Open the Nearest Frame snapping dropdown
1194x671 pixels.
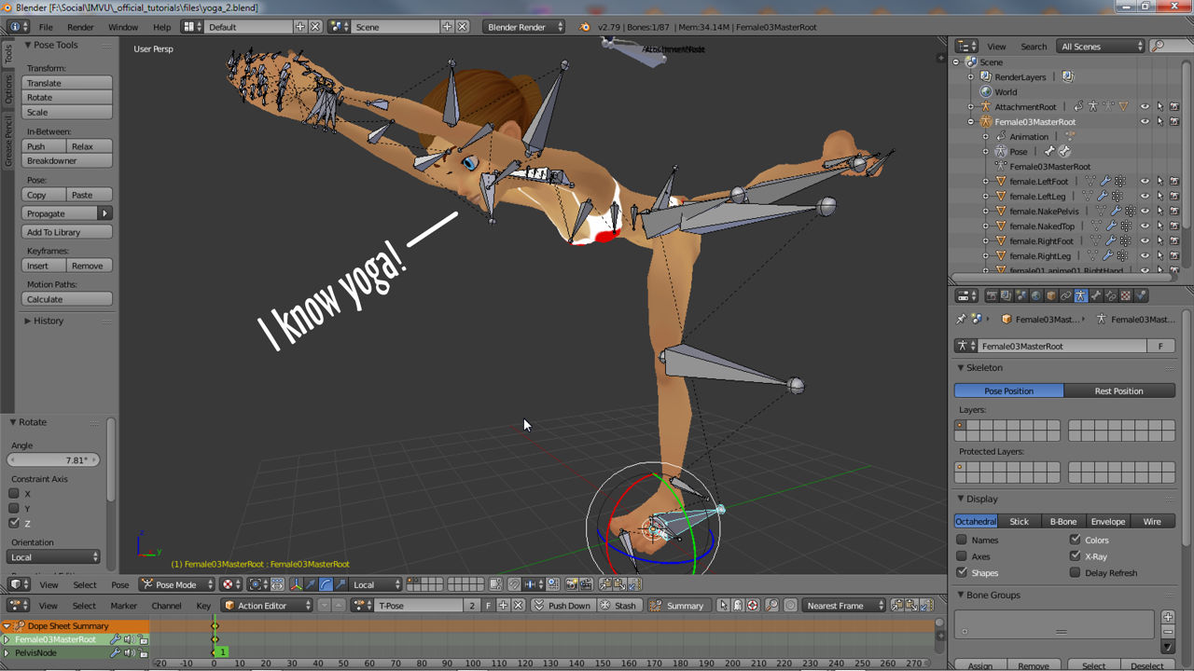pos(844,605)
